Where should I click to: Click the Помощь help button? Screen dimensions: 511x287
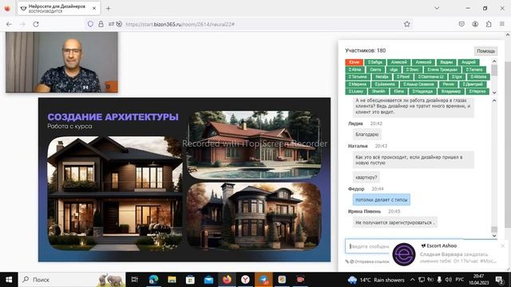pos(485,51)
